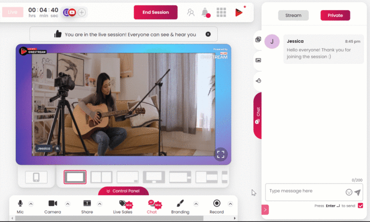Open Live Sales
The width and height of the screenshot is (370, 222).
(123, 207)
